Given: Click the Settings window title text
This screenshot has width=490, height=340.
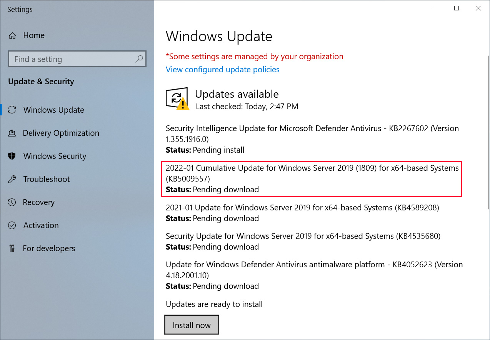Looking at the screenshot, I should 20,9.
